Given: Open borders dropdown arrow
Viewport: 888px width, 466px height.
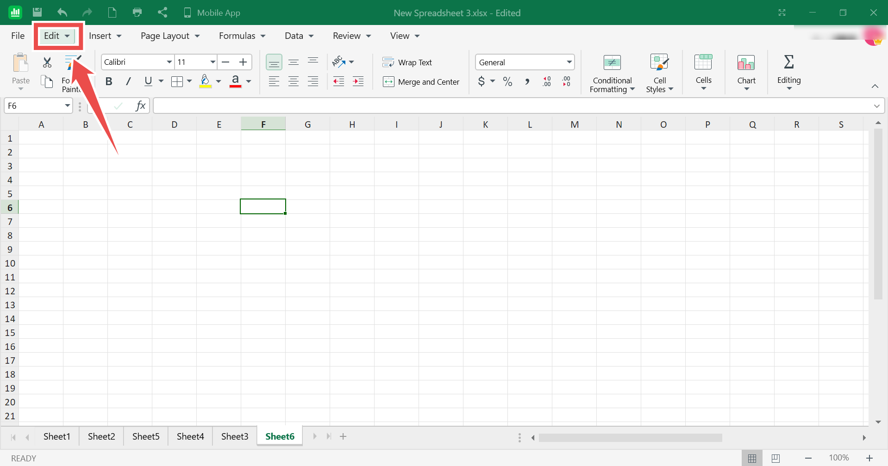Looking at the screenshot, I should click(189, 81).
